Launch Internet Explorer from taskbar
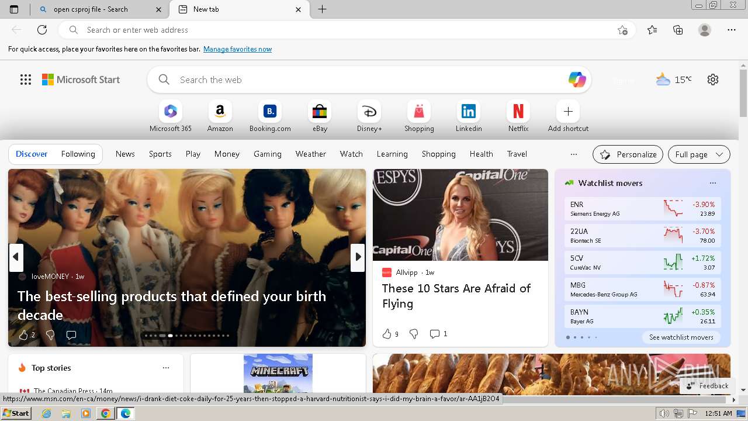This screenshot has width=748, height=421. click(47, 413)
